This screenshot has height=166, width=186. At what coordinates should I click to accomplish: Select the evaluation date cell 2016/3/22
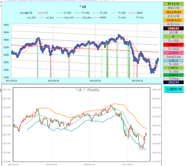[x=174, y=20]
